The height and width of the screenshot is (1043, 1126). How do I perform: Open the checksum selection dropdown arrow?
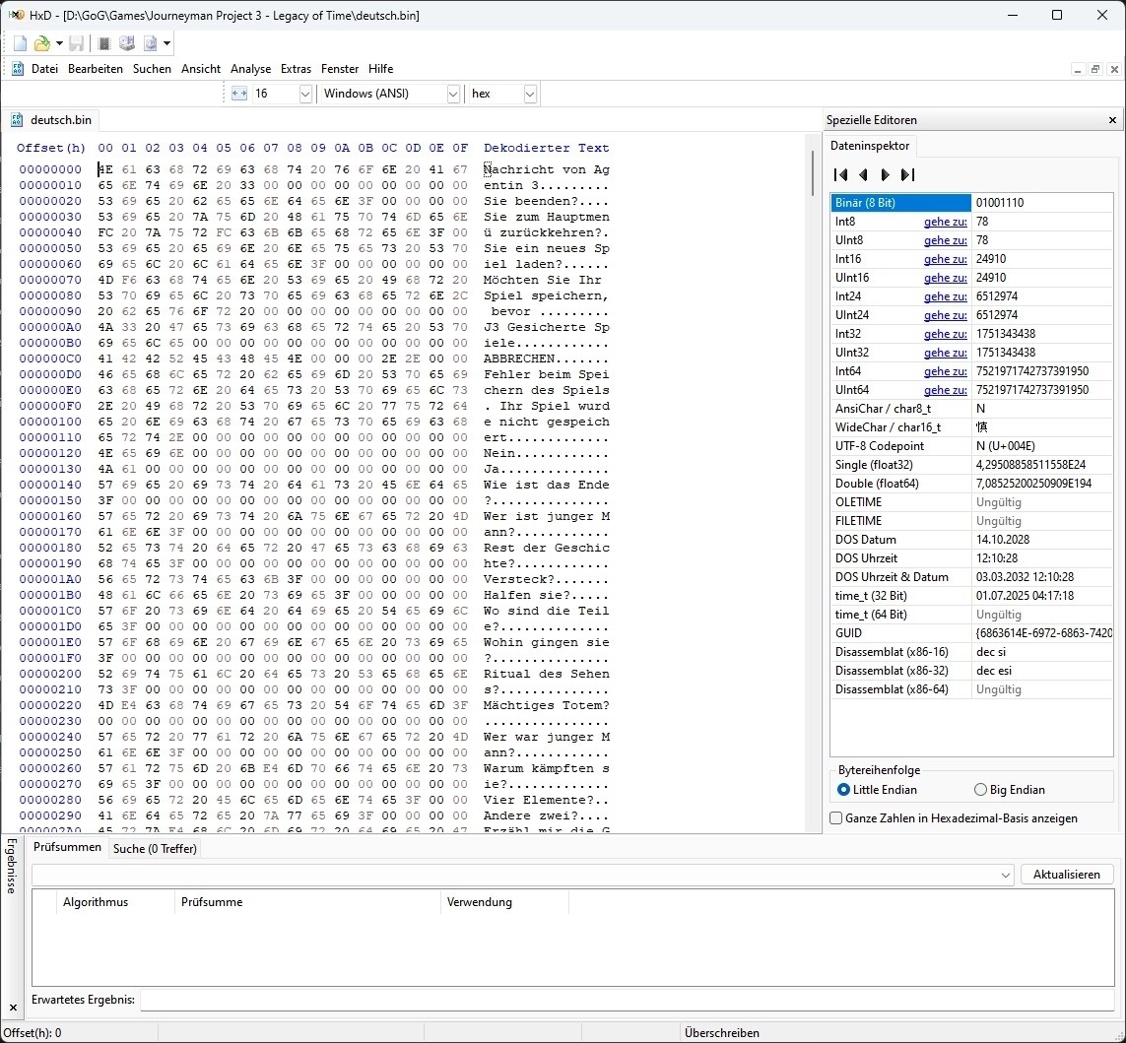tap(1006, 875)
